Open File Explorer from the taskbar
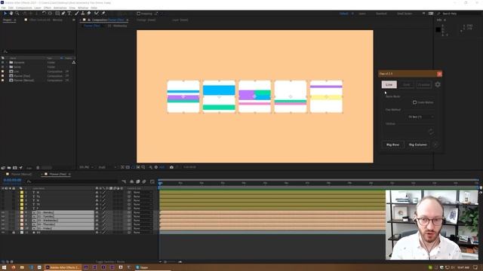 22,267
